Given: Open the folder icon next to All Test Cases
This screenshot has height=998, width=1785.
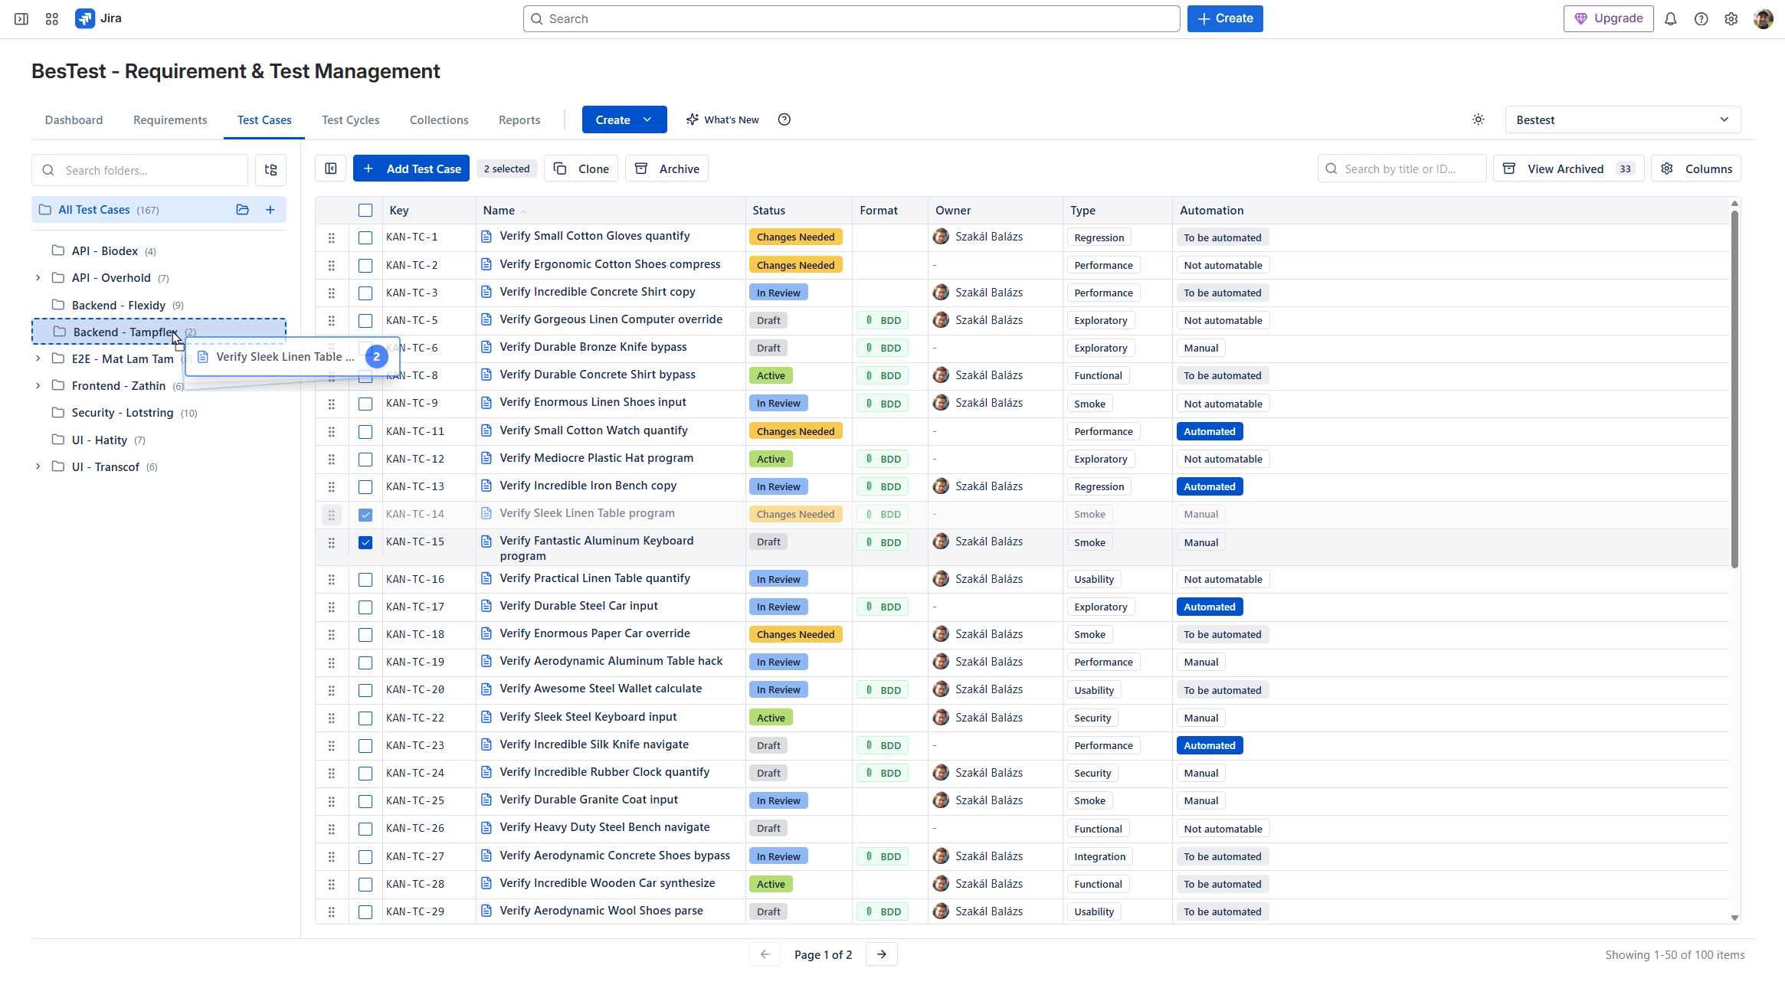Looking at the screenshot, I should pos(243,209).
